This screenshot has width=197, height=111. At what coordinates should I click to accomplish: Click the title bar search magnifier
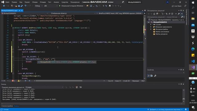pyautogui.click(x=123, y=2)
